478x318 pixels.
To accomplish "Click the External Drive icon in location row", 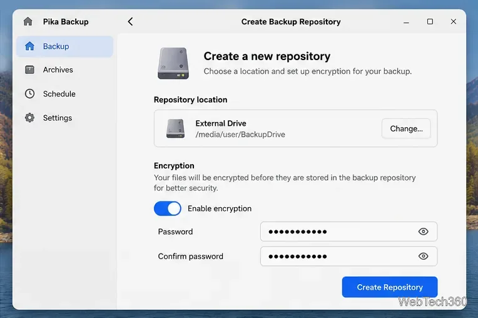I will [175, 128].
